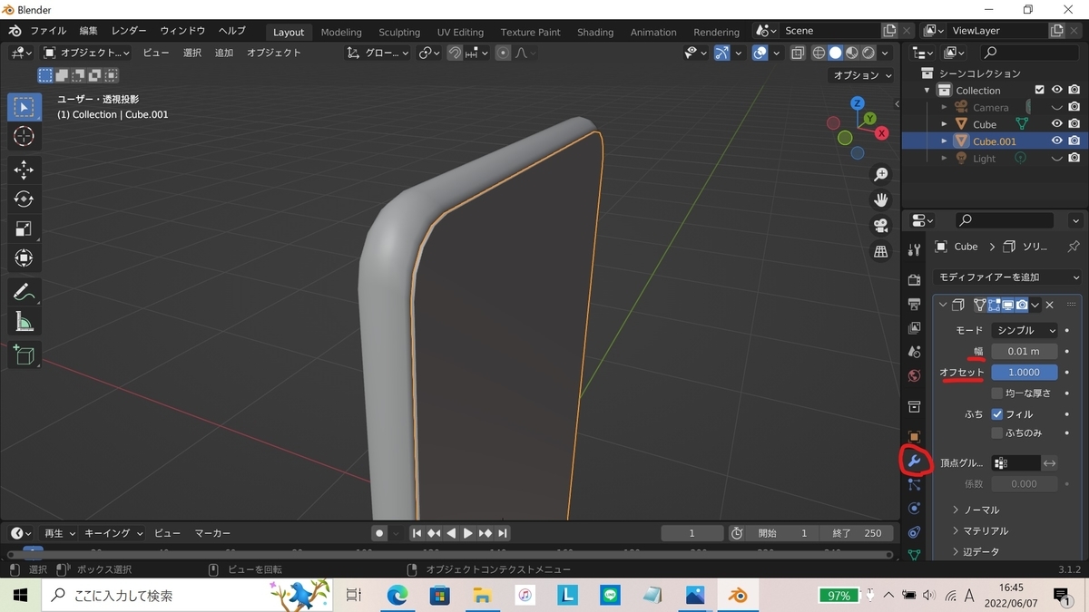This screenshot has height=612, width=1089.
Task: Open the Modifier properties wrench tab
Action: (914, 461)
